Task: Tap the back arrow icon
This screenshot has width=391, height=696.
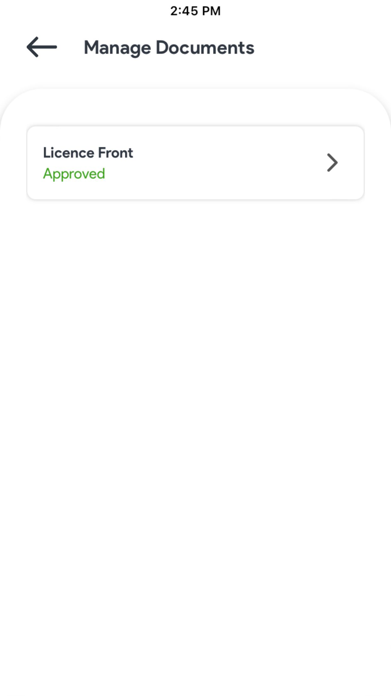Action: 42,47
